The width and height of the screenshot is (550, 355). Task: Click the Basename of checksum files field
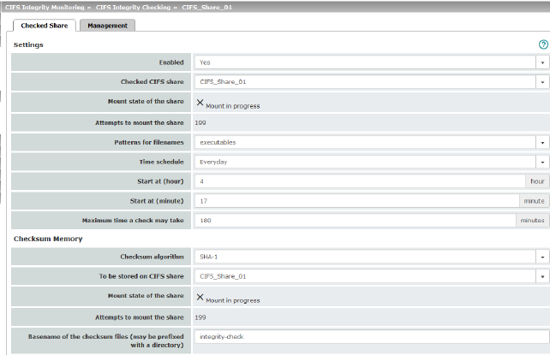point(370,338)
